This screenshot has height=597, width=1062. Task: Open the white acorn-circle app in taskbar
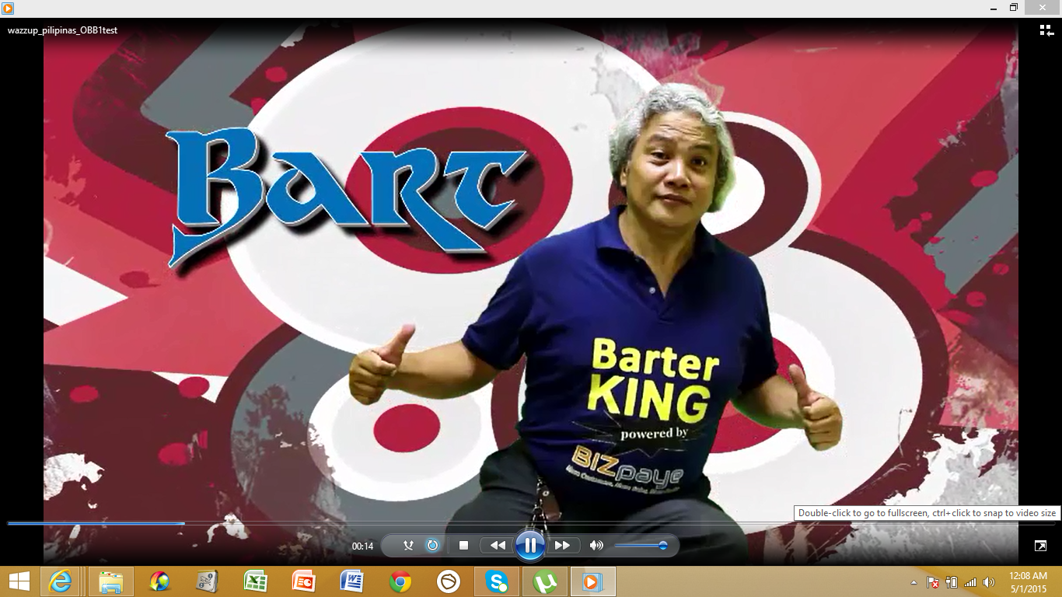pos(449,581)
